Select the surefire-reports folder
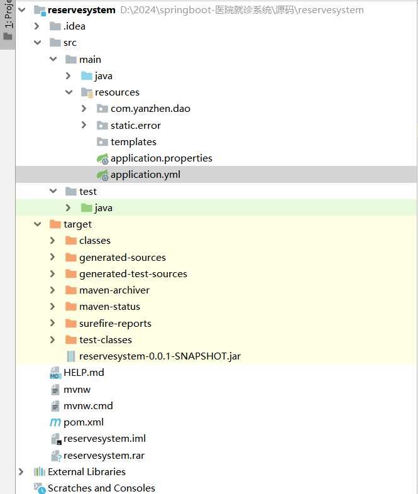Viewport: 418px width, 494px height. (x=115, y=324)
